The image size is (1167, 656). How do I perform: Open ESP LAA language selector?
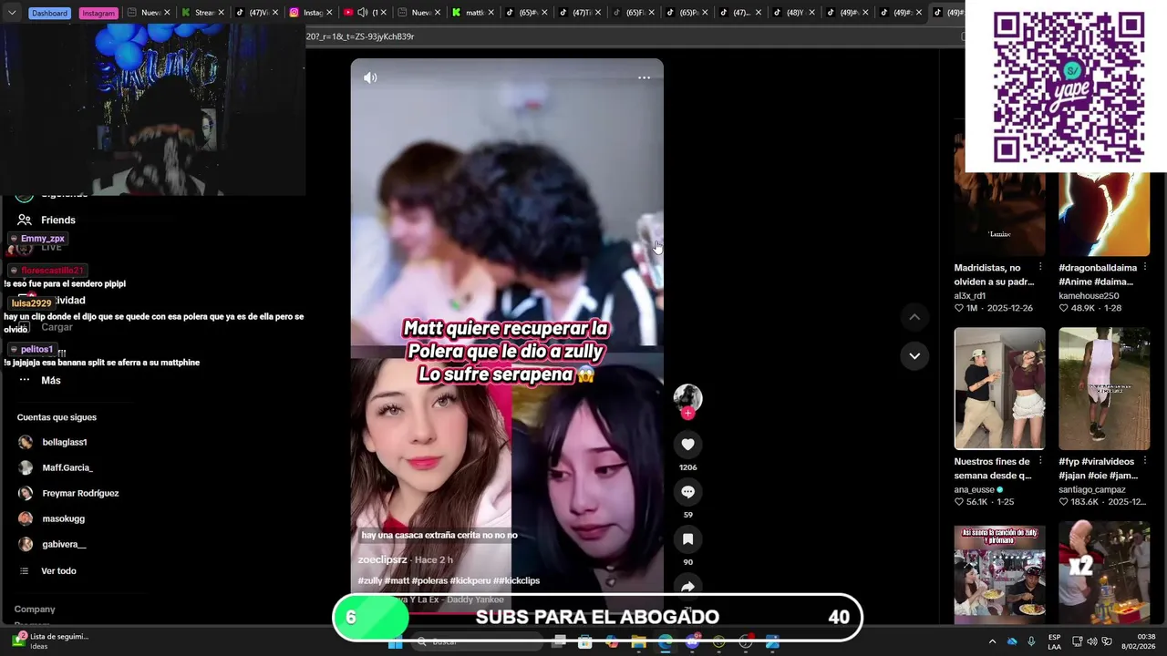pyautogui.click(x=1054, y=641)
